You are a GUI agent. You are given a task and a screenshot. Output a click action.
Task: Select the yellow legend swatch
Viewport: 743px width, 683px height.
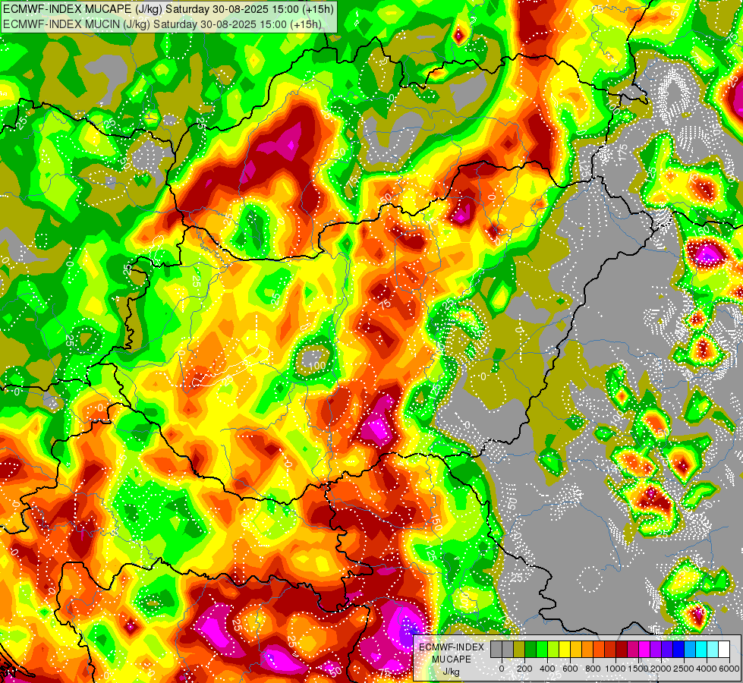point(565,649)
